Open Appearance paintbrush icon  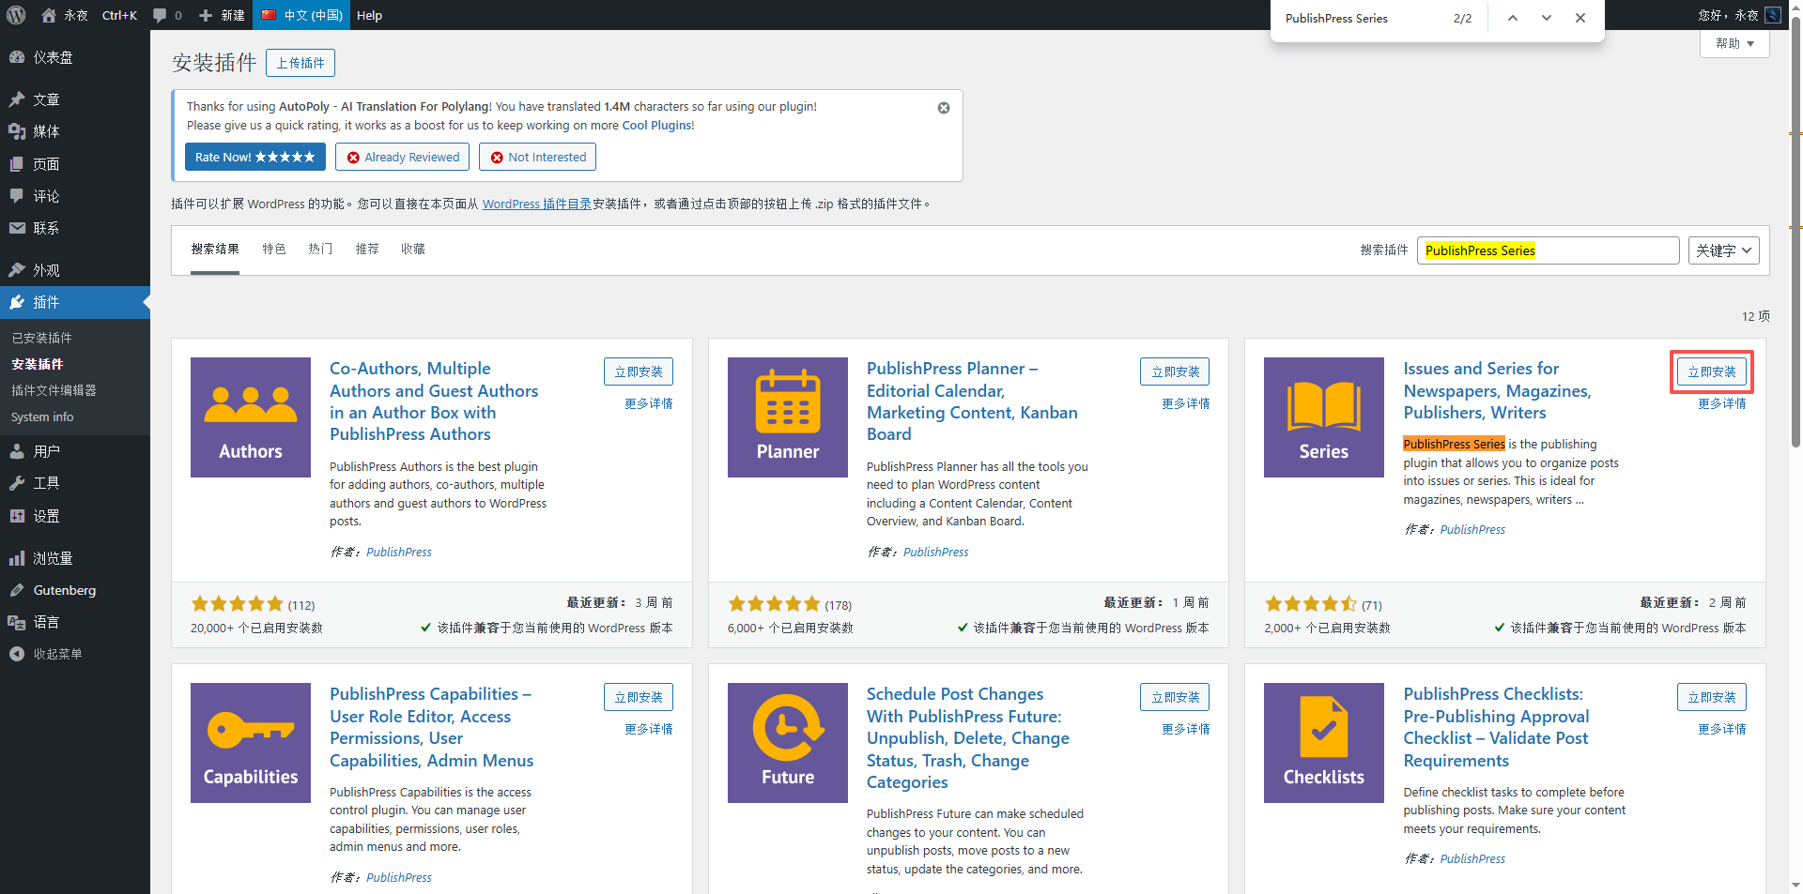pyautogui.click(x=17, y=270)
